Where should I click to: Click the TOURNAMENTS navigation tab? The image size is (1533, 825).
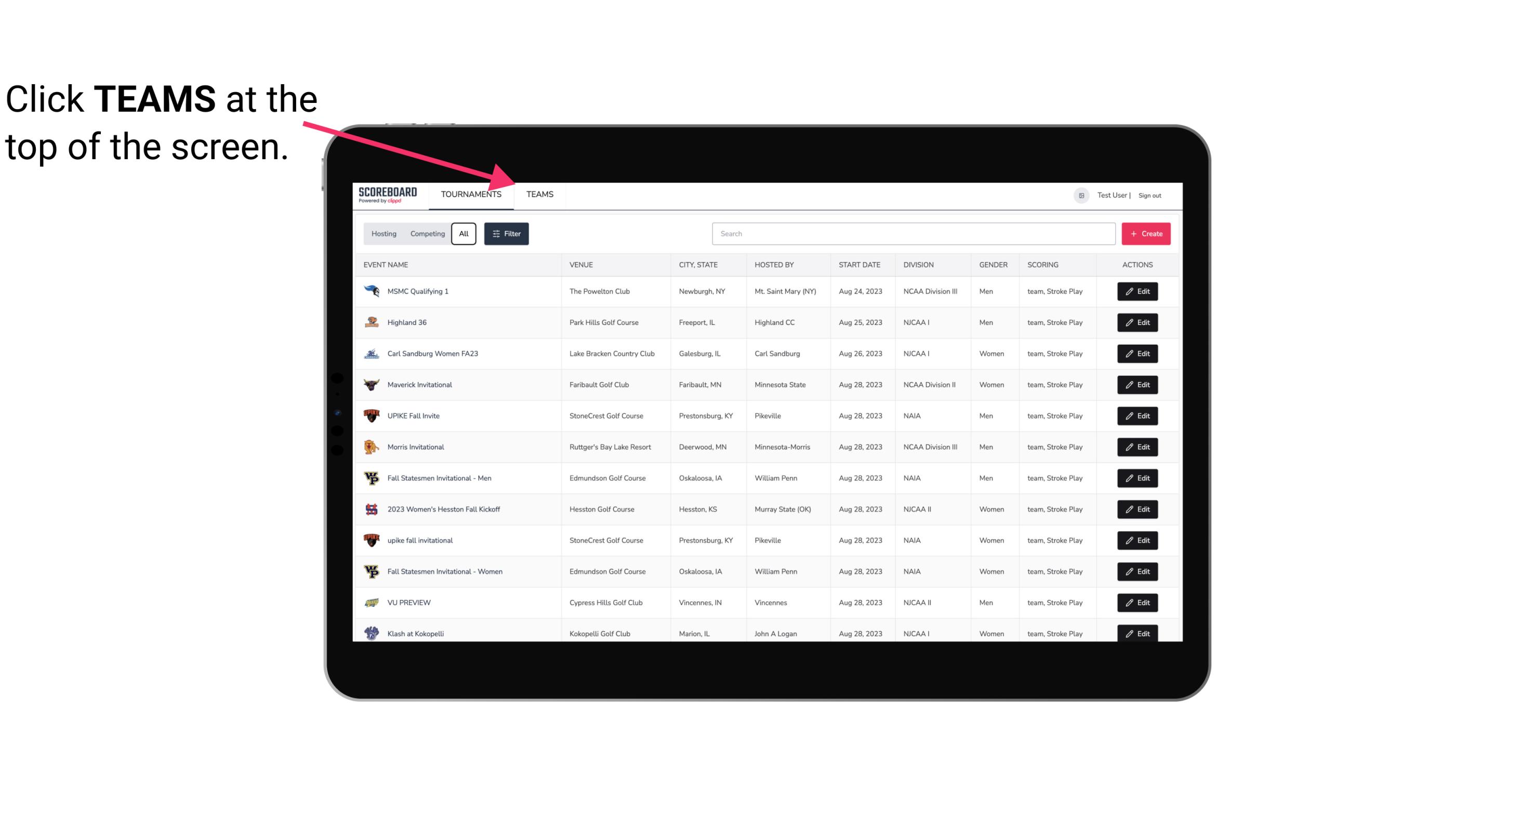[x=471, y=194]
